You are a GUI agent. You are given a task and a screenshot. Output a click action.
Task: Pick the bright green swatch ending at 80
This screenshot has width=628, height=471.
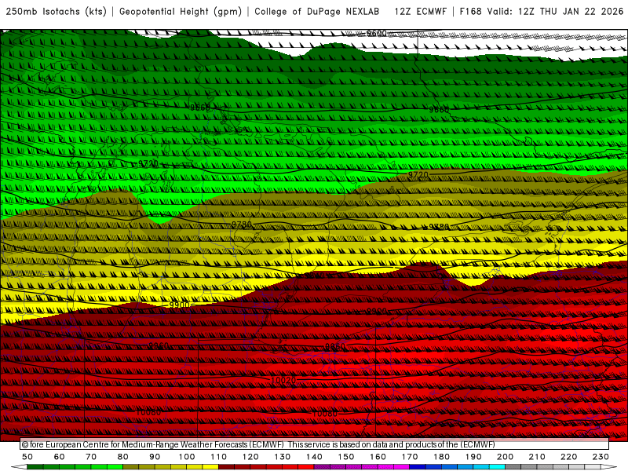tap(115, 466)
